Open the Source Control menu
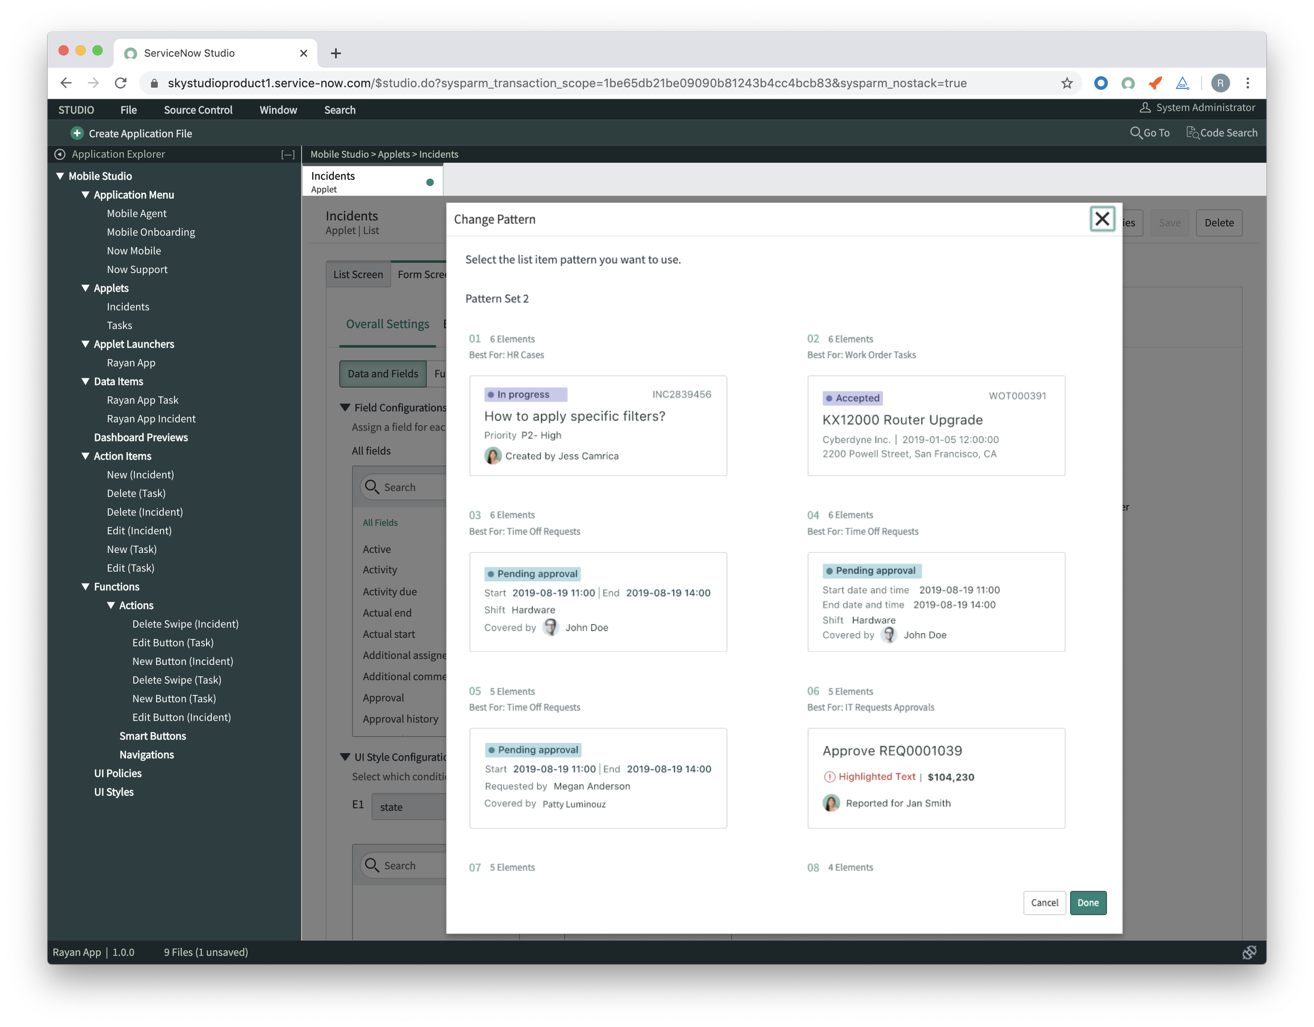 coord(198,110)
